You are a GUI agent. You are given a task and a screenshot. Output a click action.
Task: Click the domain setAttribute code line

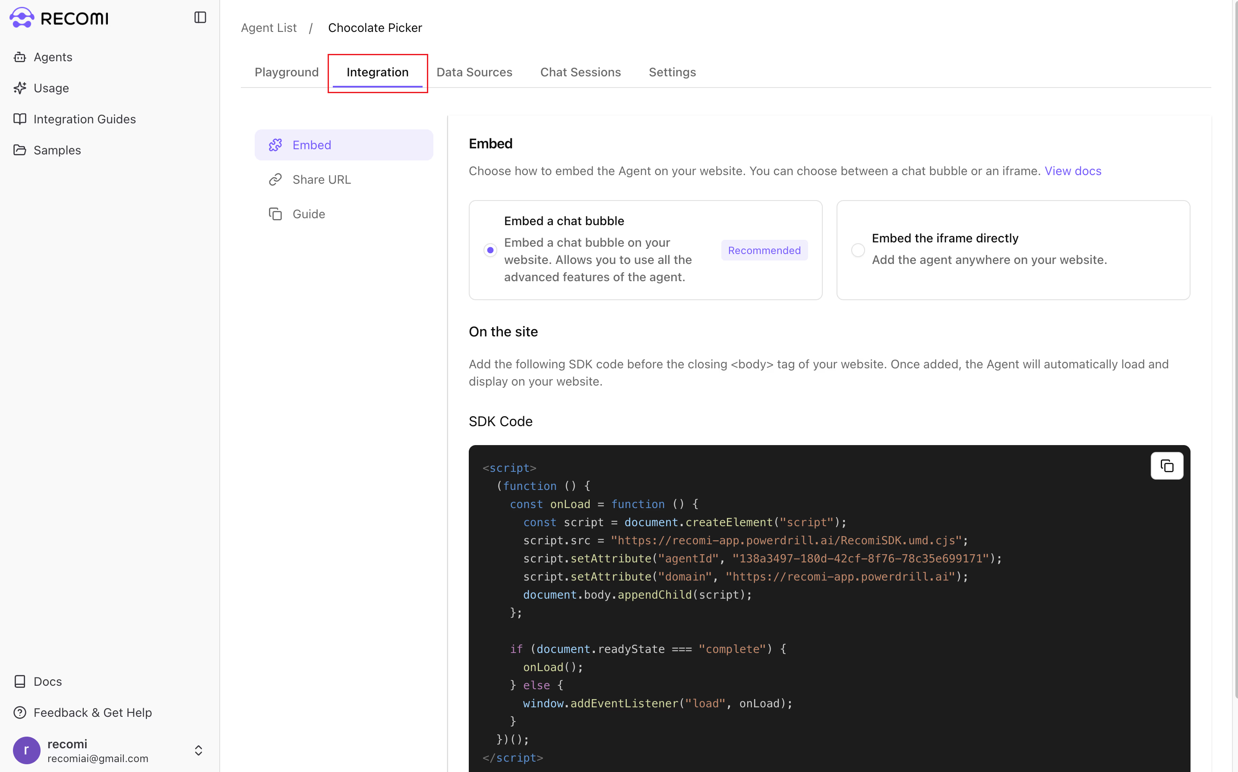pyautogui.click(x=745, y=577)
